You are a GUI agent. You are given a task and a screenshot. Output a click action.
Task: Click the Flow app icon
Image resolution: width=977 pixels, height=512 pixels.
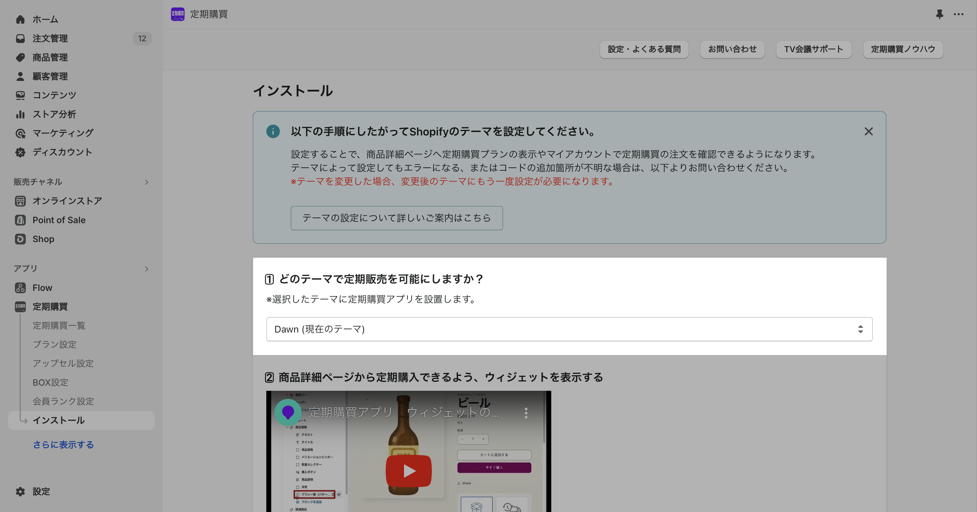20,288
